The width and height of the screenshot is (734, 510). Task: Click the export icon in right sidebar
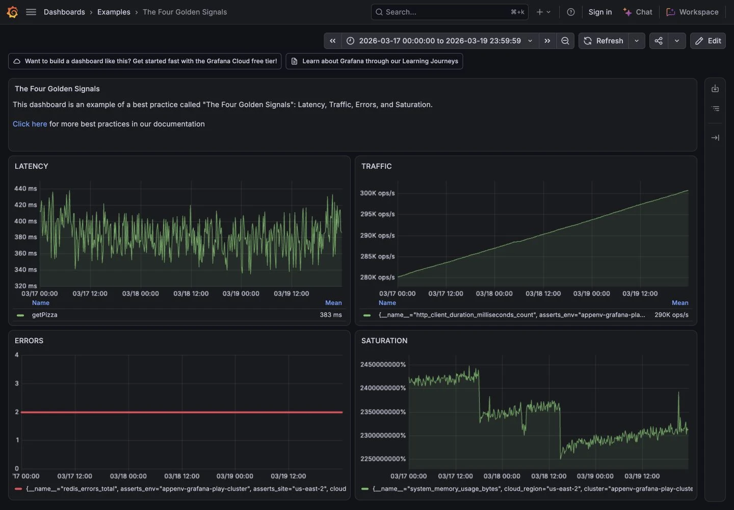pyautogui.click(x=715, y=89)
